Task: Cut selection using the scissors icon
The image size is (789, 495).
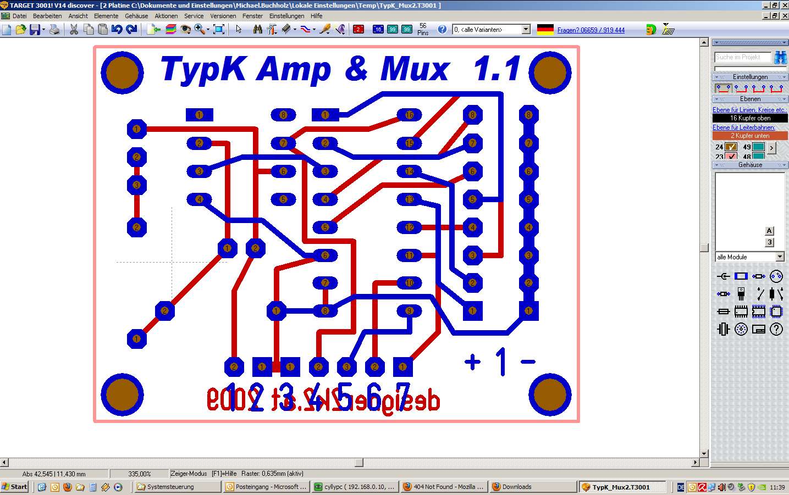Action: [x=74, y=30]
